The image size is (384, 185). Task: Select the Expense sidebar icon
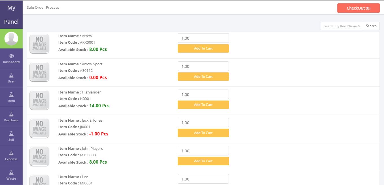[11, 153]
